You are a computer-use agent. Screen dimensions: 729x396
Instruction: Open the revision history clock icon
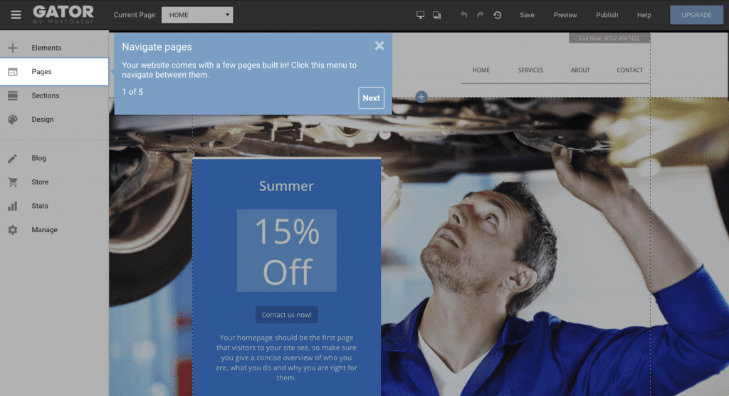click(x=497, y=15)
